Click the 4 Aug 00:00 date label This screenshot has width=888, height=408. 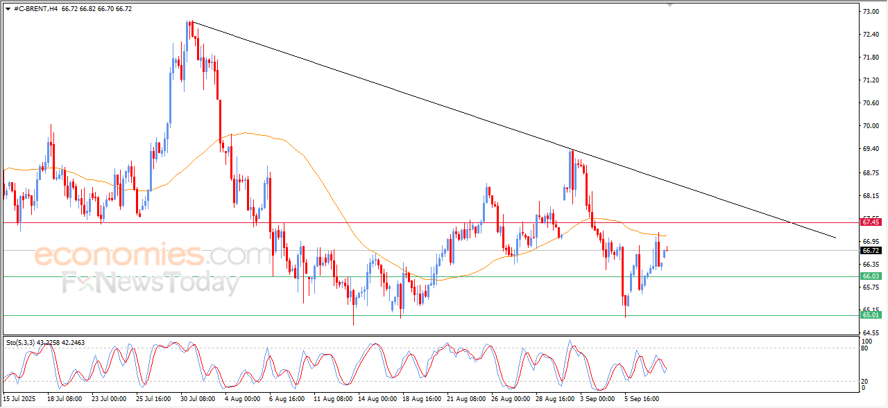[243, 399]
